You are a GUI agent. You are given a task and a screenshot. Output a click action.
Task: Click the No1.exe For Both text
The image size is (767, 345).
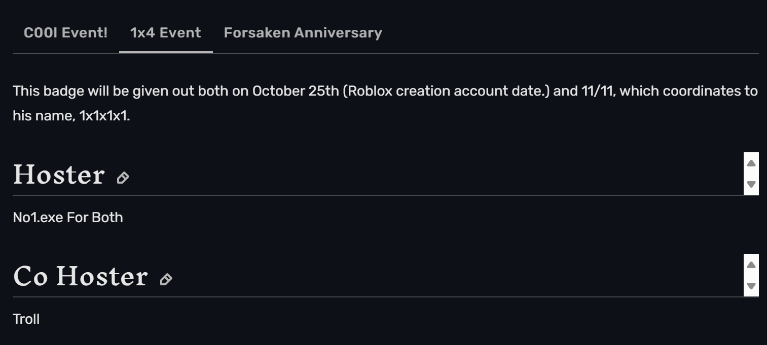[x=68, y=217]
